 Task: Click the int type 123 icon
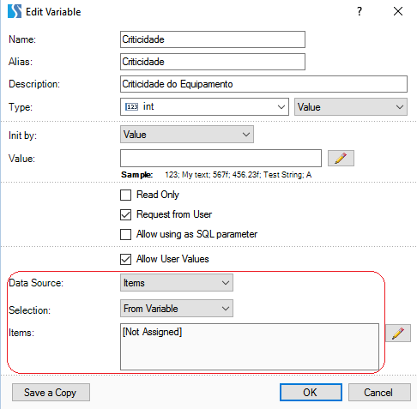[131, 106]
